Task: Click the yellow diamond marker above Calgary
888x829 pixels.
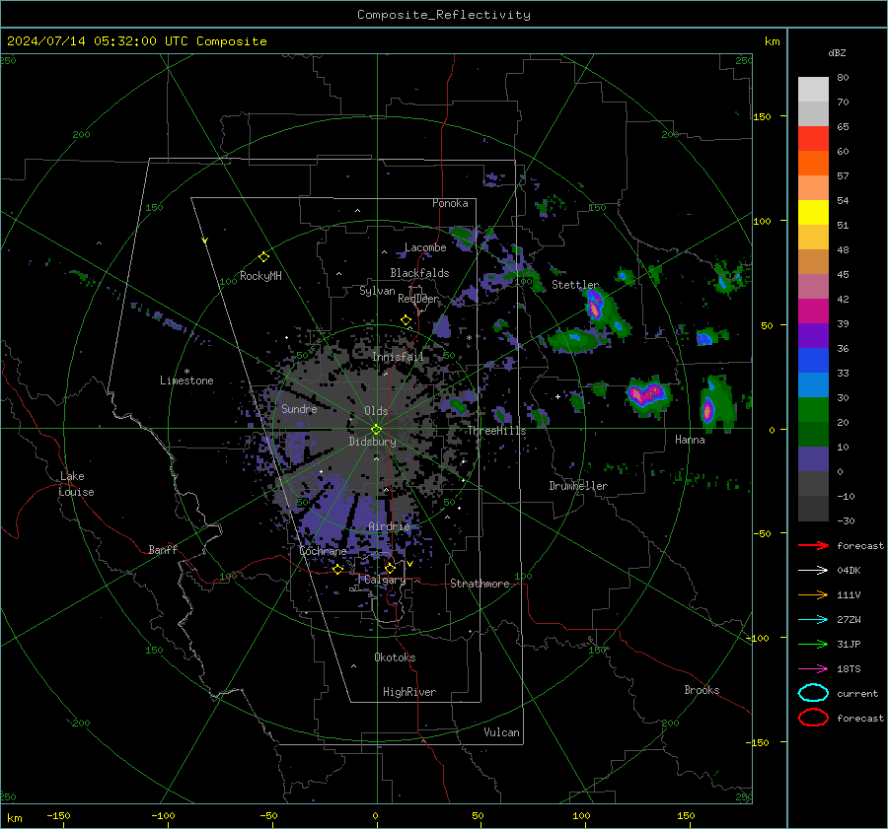Action: point(390,568)
